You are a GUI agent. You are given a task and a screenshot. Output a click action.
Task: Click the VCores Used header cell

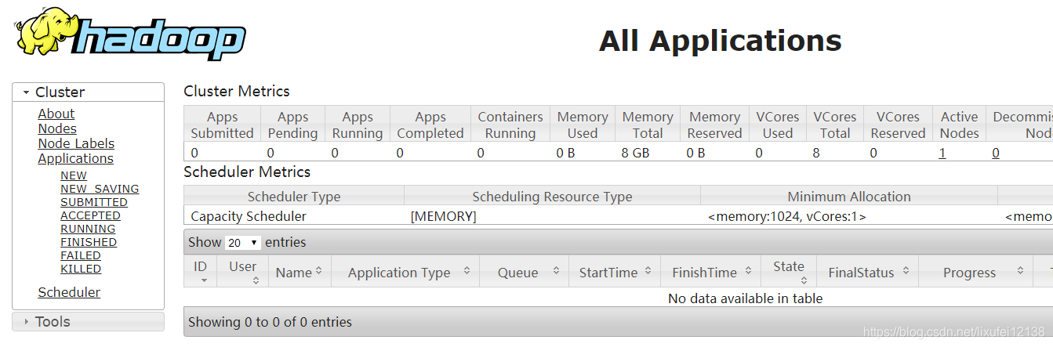pos(778,125)
